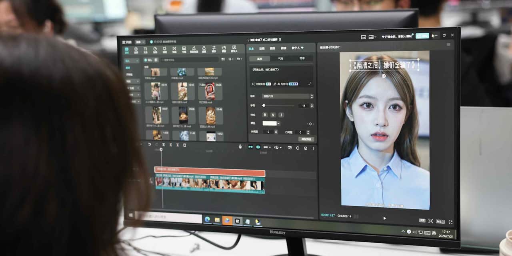Switch to the Tracking tab in text panel
512x256 pixels.
click(x=273, y=48)
